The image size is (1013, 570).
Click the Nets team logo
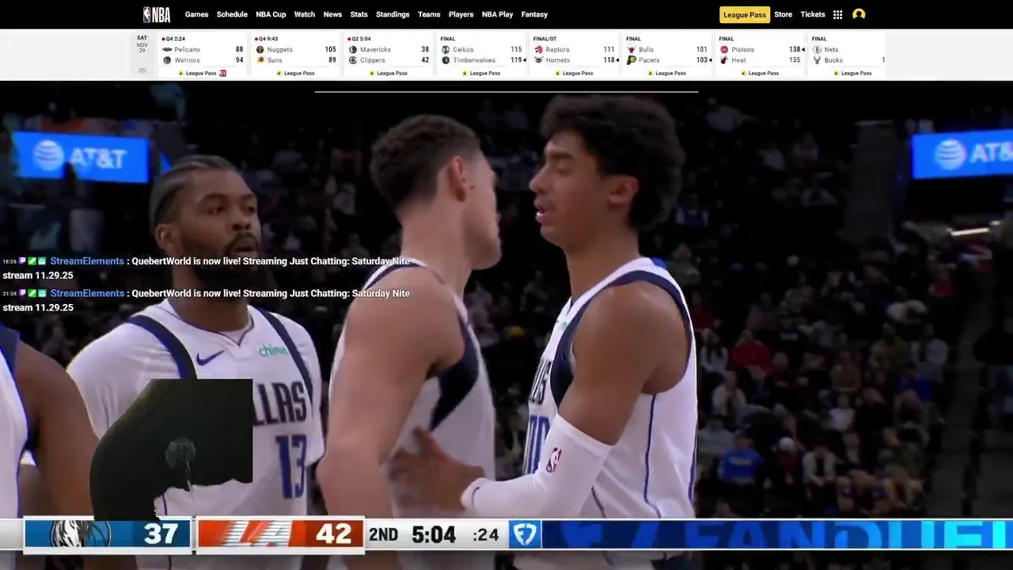(818, 49)
